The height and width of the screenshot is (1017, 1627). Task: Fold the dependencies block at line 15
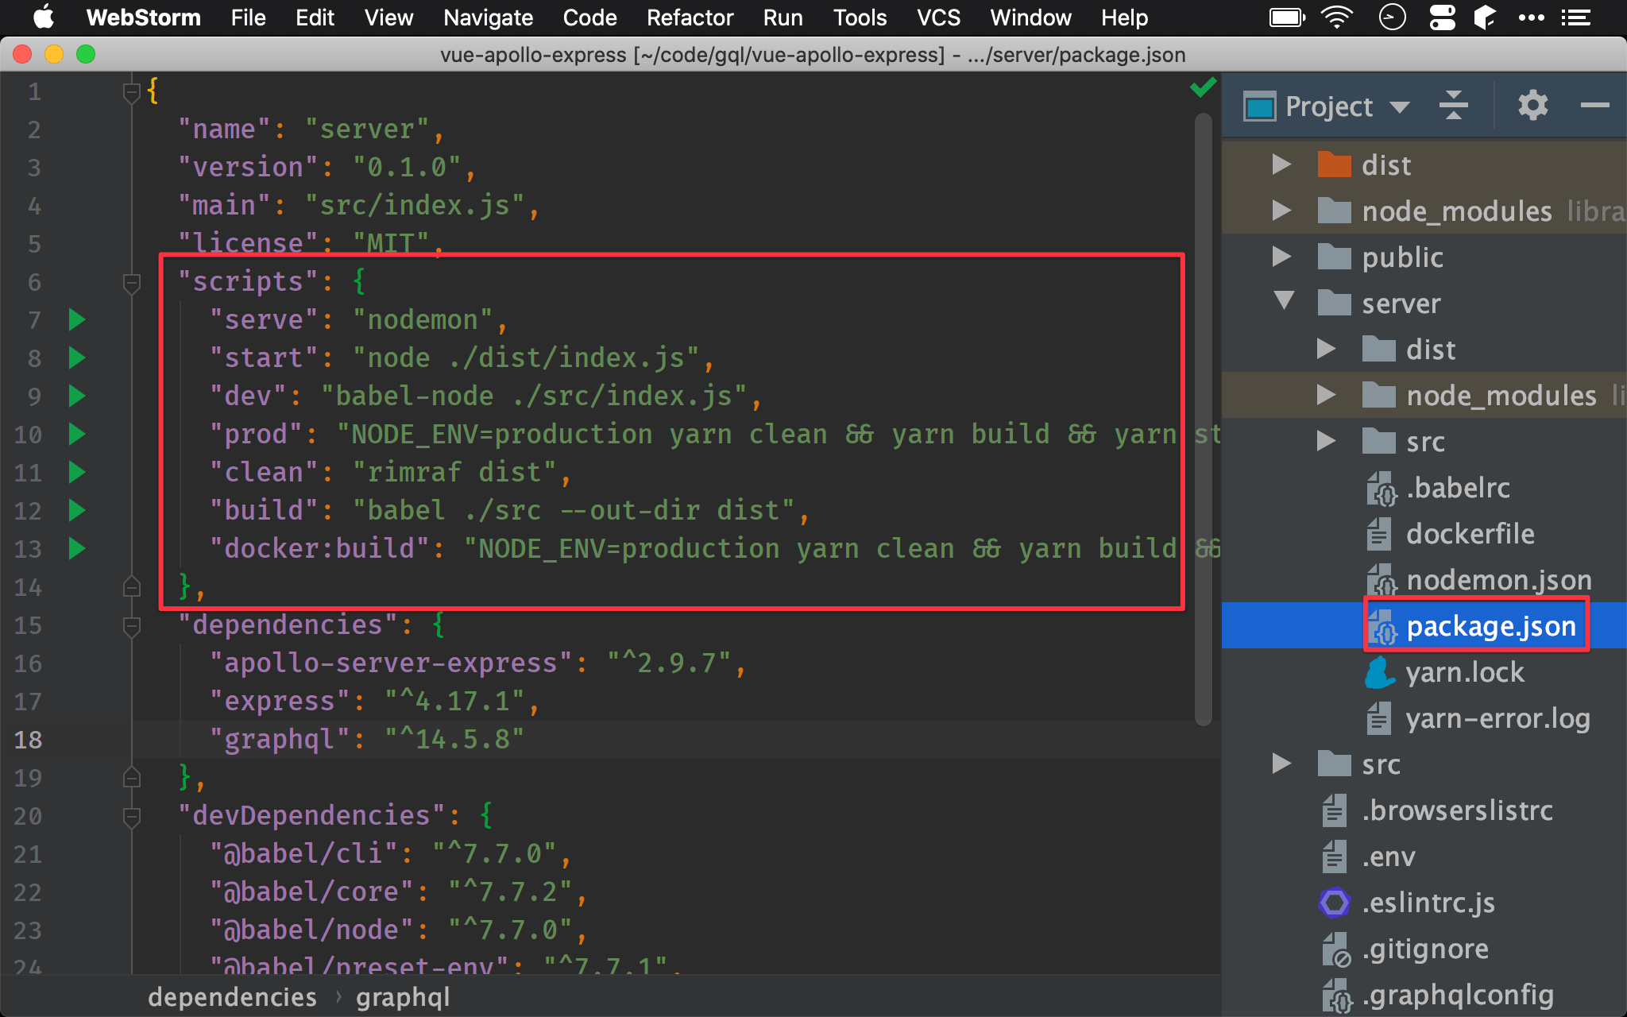click(x=132, y=626)
